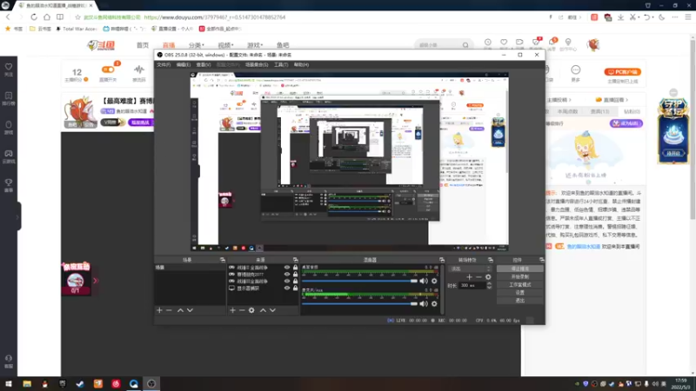Open File Explorer from taskbar
Screen dimensions: 696x391
click(x=27, y=383)
